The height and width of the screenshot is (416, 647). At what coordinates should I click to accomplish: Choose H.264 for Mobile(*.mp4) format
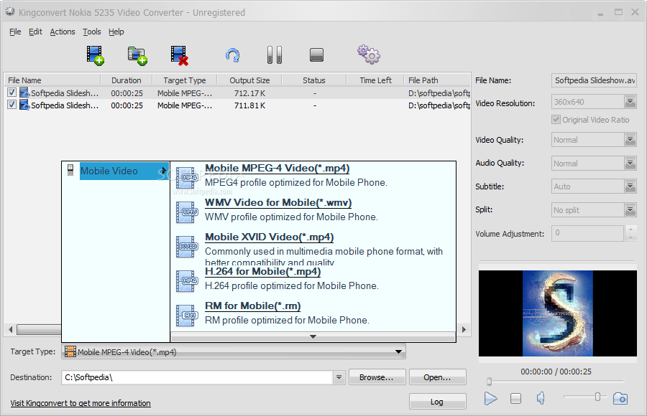[x=263, y=271]
